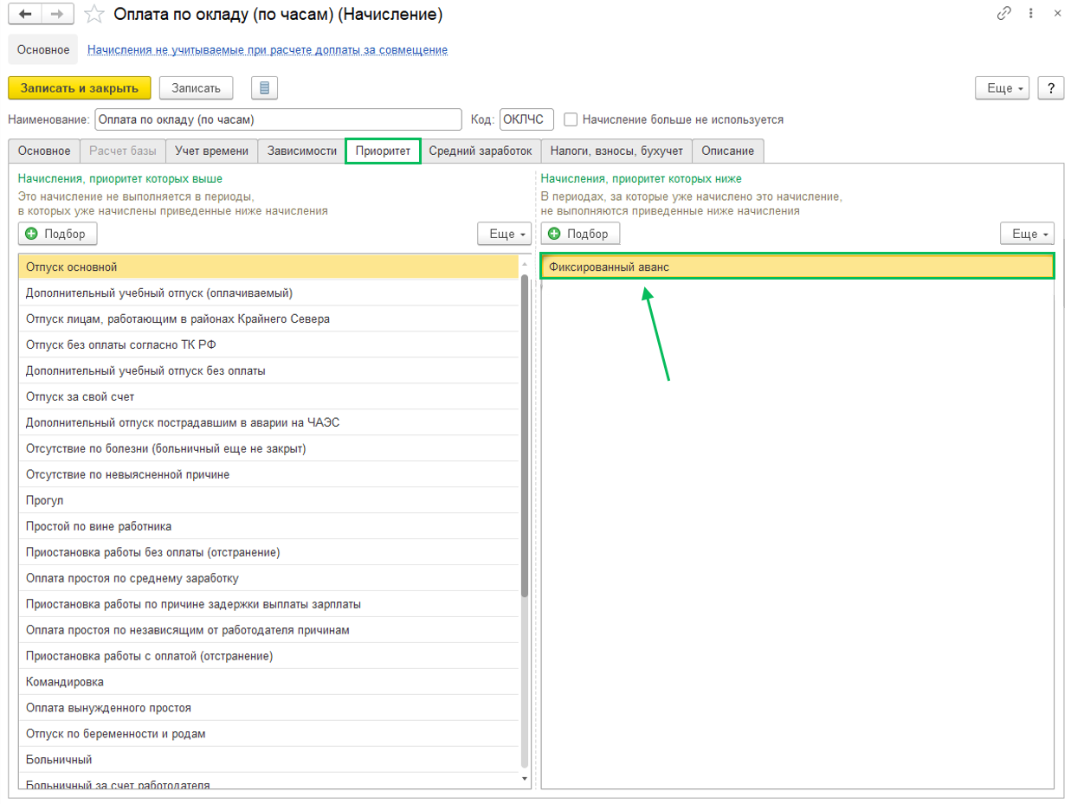Image resolution: width=1071 pixels, height=804 pixels.
Task: Open help with the question mark button
Action: pyautogui.click(x=1050, y=88)
